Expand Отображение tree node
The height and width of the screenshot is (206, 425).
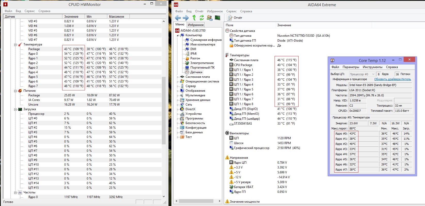pos(178,91)
